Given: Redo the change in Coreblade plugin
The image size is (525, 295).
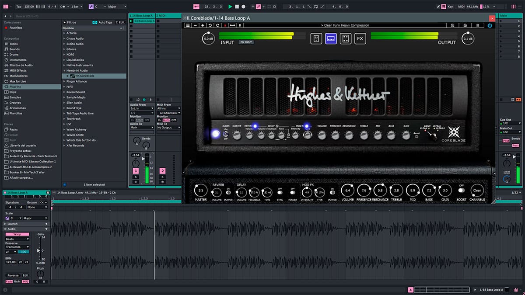Looking at the screenshot, I should tap(217, 25).
